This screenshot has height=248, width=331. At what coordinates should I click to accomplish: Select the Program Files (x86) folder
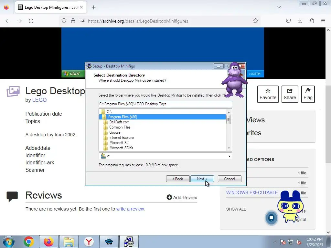click(163, 117)
